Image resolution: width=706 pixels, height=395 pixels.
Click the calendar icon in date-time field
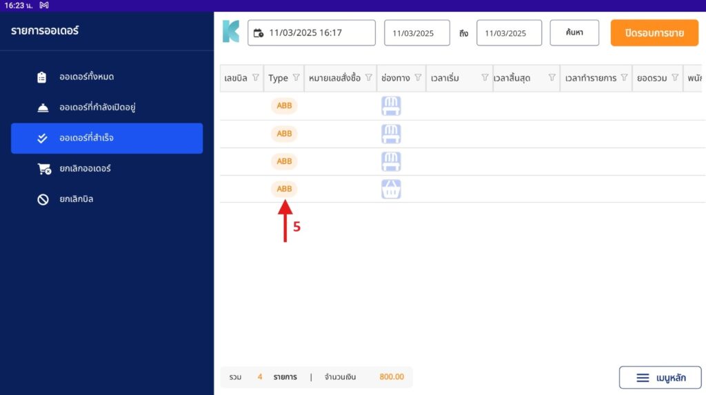(x=259, y=33)
